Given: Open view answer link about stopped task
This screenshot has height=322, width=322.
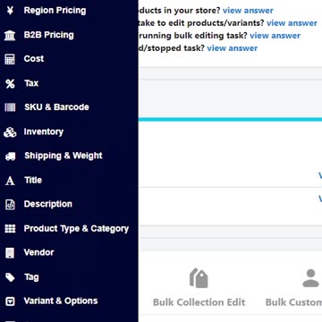Looking at the screenshot, I should coord(233,48).
